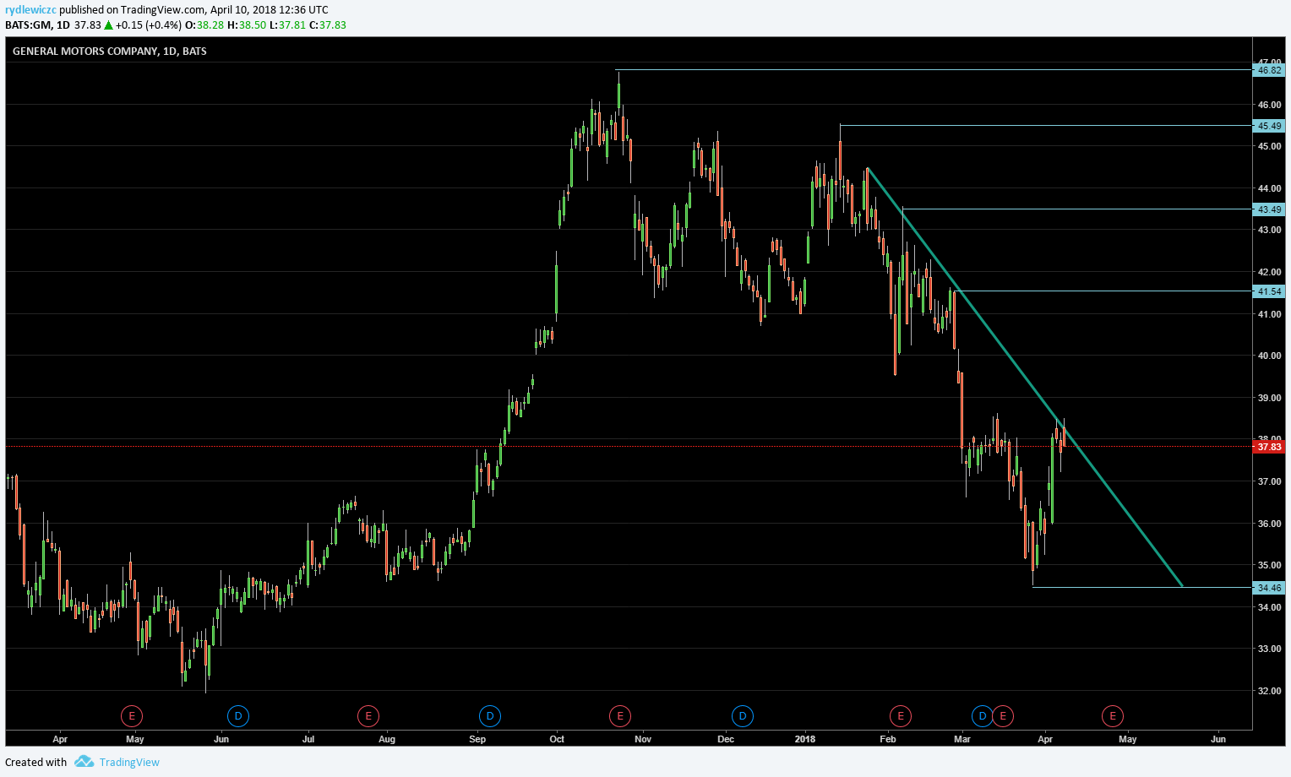Click the 2018 year label on the time axis

point(805,739)
